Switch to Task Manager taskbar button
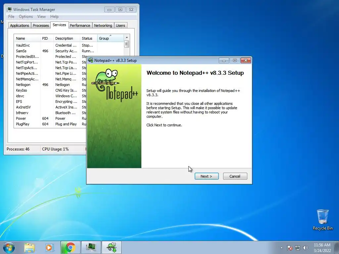Image resolution: width=339 pixels, height=254 pixels. (x=91, y=247)
